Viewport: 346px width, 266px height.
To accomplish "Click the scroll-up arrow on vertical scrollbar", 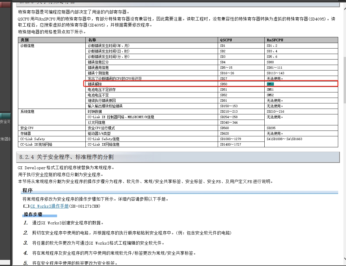I will [x=343, y=2].
